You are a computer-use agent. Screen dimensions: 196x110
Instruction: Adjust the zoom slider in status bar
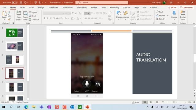tap(174, 102)
